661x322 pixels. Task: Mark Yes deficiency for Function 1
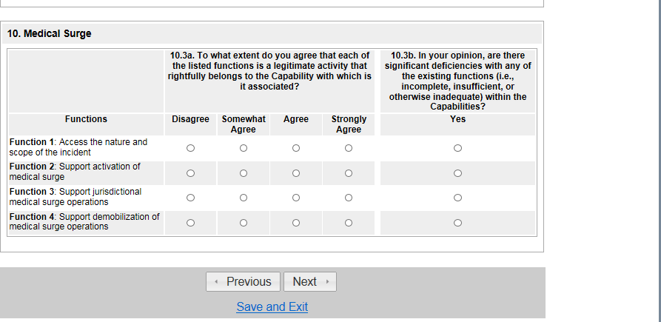[458, 148]
